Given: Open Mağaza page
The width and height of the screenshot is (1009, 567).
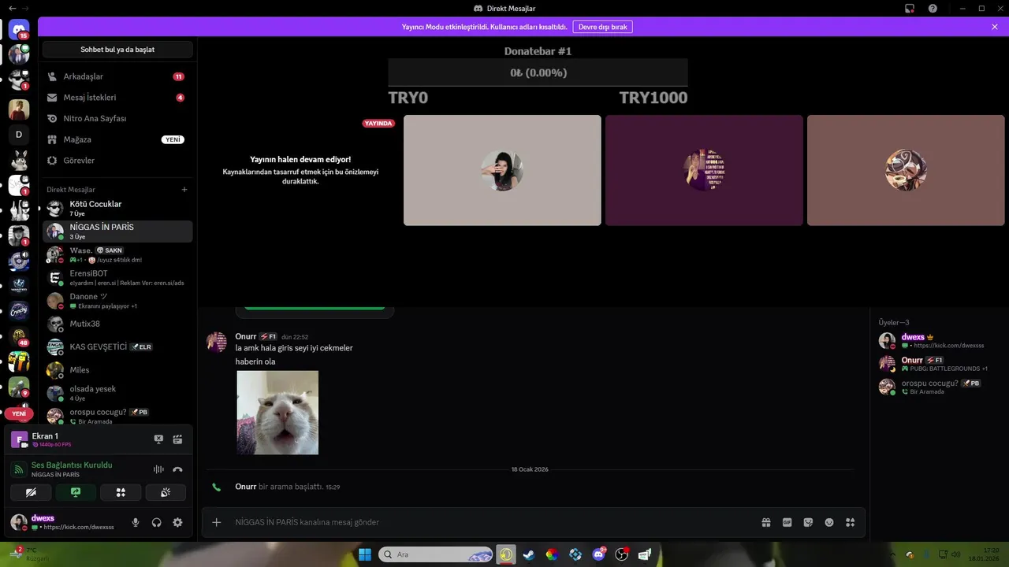Looking at the screenshot, I should [x=117, y=139].
